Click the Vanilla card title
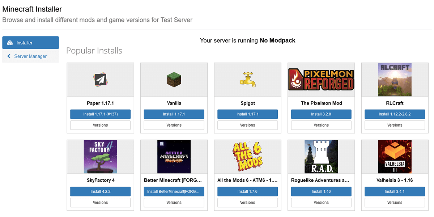Screen dimensions: 434x217 tap(174, 103)
